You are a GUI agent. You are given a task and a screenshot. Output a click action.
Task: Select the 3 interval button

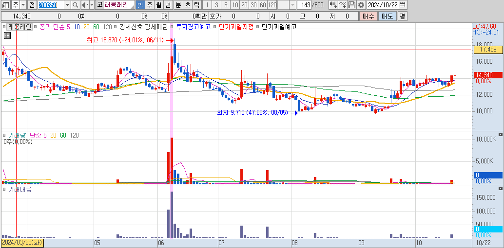pyautogui.click(x=216, y=5)
